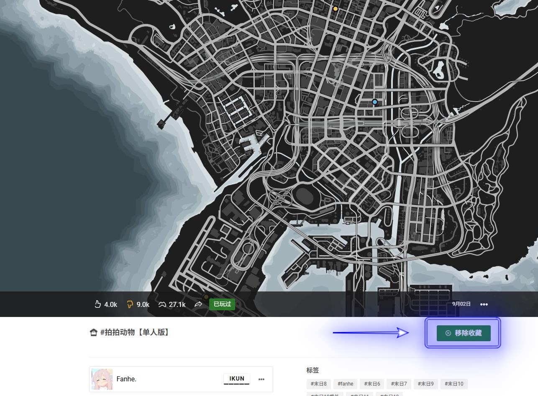Open the Fanhe. author profile name
This screenshot has width=538, height=396.
126,379
